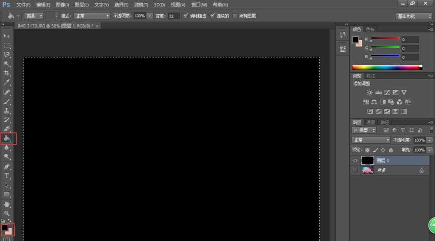The image size is (435, 241).
Task: Toggle the 消除锯齿 anti-alias checkbox
Action: 186,16
